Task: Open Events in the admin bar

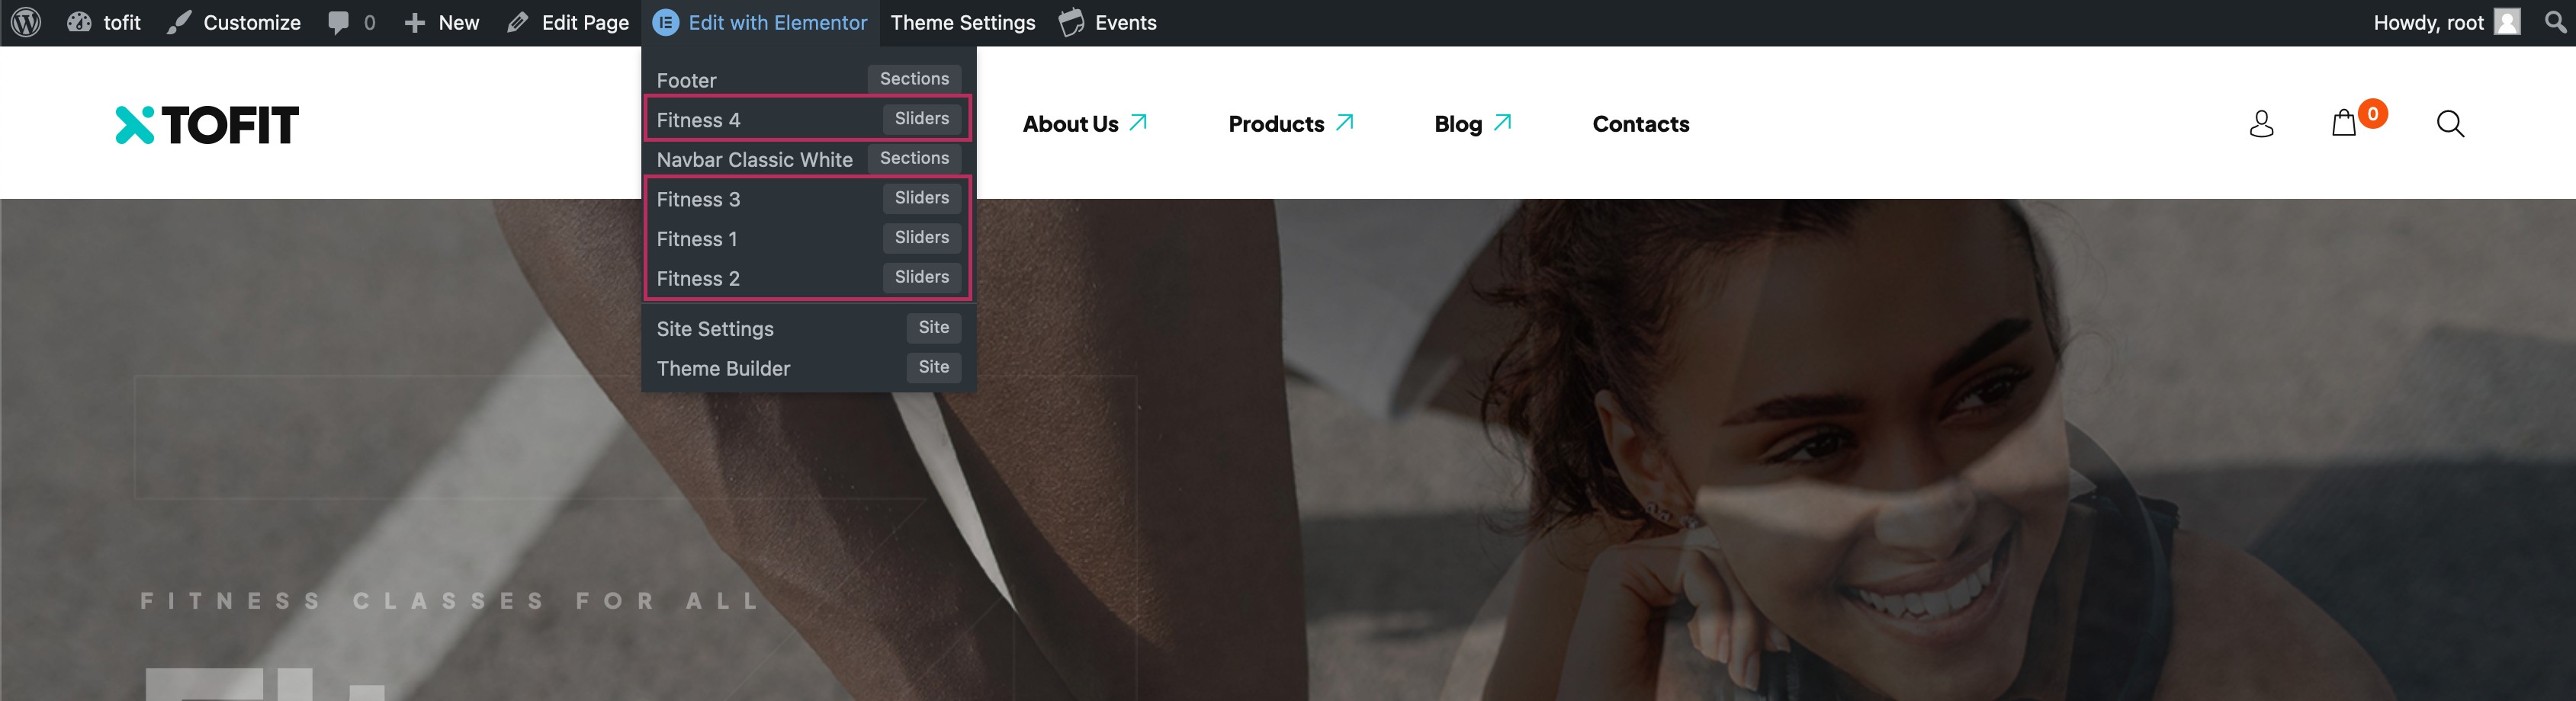Action: point(1107,22)
